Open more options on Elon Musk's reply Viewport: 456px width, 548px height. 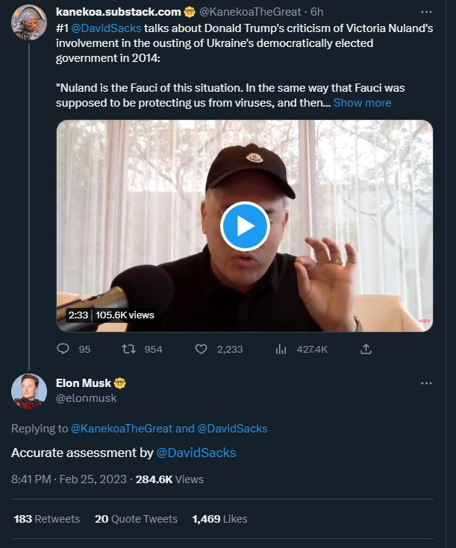coord(426,383)
